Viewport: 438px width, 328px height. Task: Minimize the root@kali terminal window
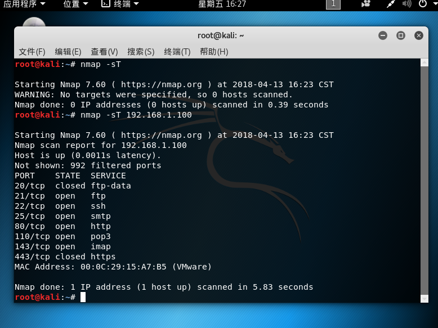383,35
